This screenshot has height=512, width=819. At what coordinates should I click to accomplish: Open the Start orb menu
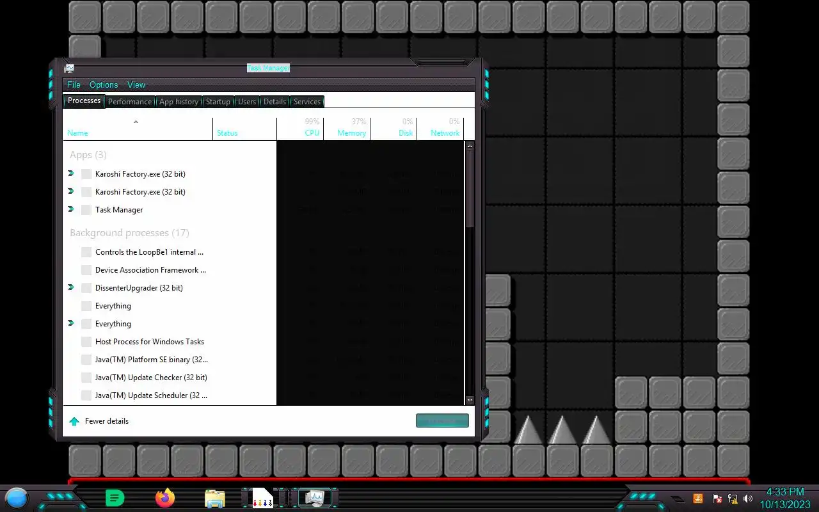17,497
